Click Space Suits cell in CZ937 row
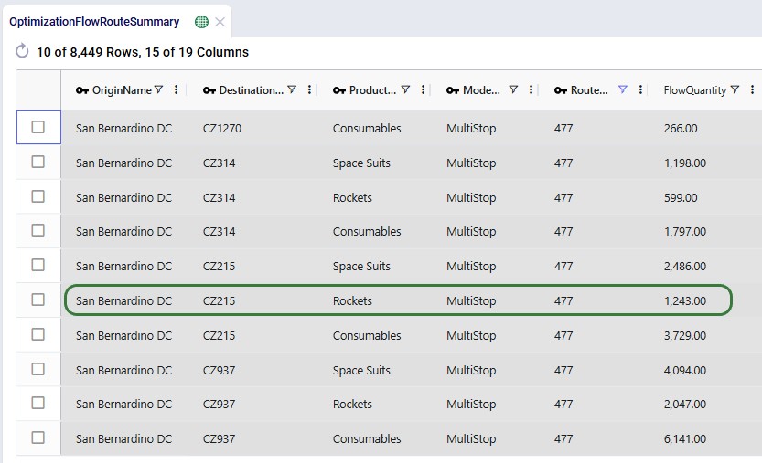 (361, 370)
